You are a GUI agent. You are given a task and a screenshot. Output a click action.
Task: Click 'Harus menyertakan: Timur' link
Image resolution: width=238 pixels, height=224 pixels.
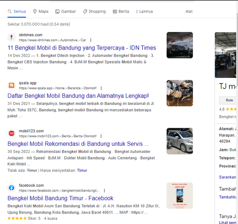(82, 170)
